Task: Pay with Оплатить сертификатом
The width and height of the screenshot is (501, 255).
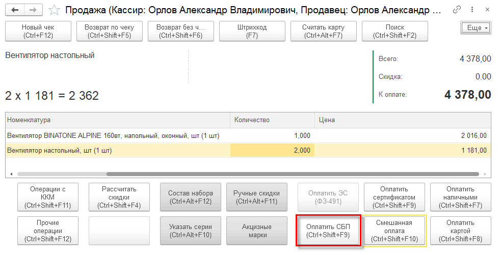Action: coord(394,197)
